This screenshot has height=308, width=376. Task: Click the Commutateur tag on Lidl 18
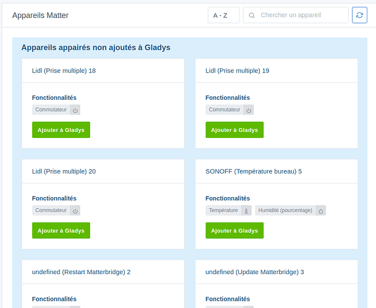point(51,110)
